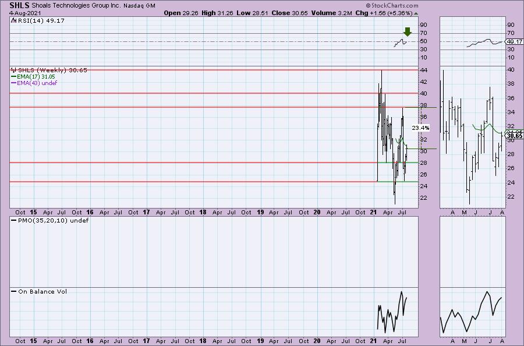Screen dimensions: 524x346
Task: Click the High 31.26 value
Action: point(218,13)
